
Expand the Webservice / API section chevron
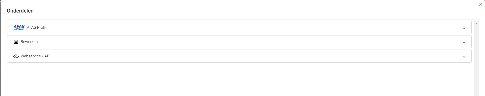[x=464, y=57]
